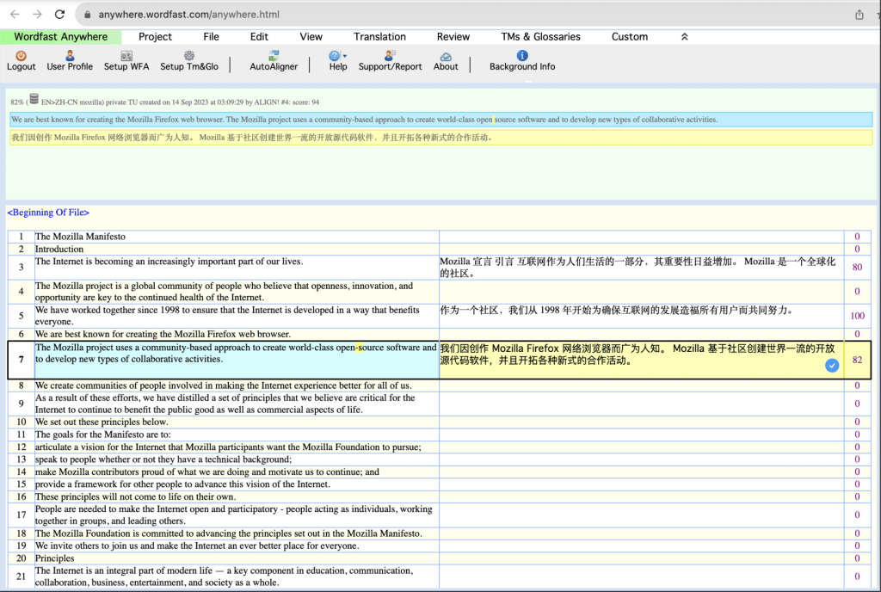This screenshot has height=592, width=881.
Task: Open the Translation menu tab
Action: [379, 37]
